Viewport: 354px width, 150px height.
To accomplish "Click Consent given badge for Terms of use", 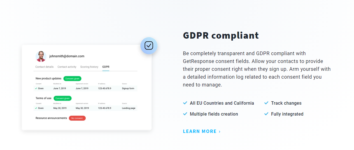I will (x=62, y=98).
